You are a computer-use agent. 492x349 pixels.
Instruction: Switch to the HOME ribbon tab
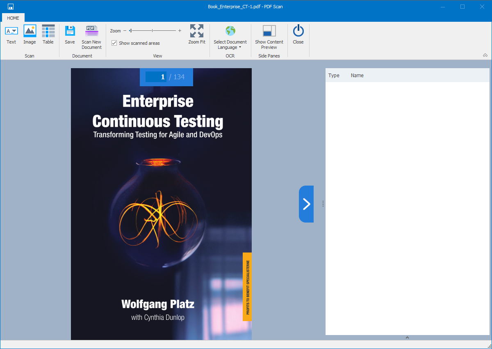click(13, 18)
